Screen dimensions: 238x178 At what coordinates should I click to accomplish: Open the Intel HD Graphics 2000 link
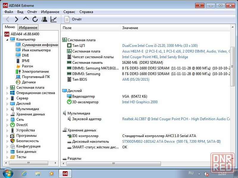click(140, 102)
